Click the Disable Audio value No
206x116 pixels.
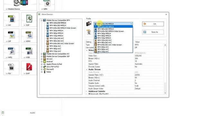(136, 83)
